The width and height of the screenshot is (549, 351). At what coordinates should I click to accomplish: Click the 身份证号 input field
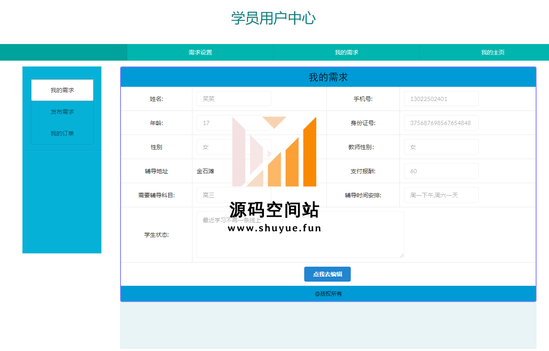point(441,123)
